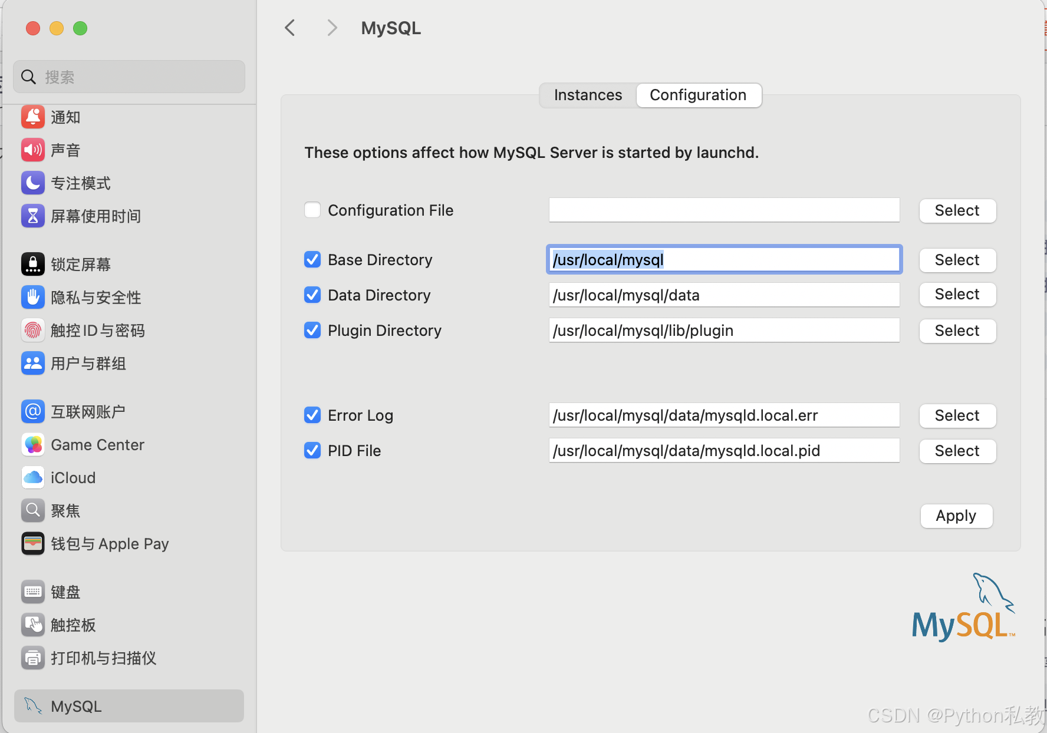Go back with the left chevron
Screen dimensions: 1047x733
(x=289, y=28)
